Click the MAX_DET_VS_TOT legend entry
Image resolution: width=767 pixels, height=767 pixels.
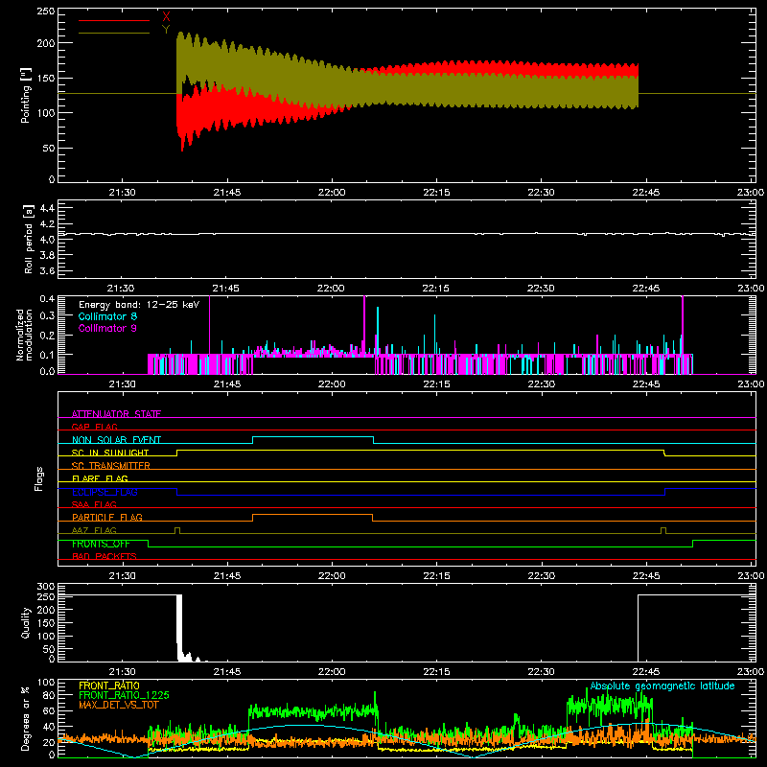[119, 705]
